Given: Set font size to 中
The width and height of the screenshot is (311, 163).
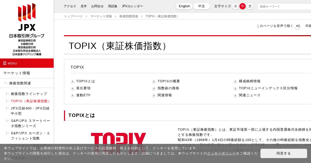Looking at the screenshot, I should 243,6.
